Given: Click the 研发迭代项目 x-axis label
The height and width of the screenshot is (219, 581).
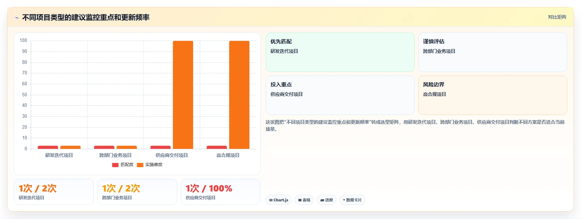Looking at the screenshot, I should [59, 155].
